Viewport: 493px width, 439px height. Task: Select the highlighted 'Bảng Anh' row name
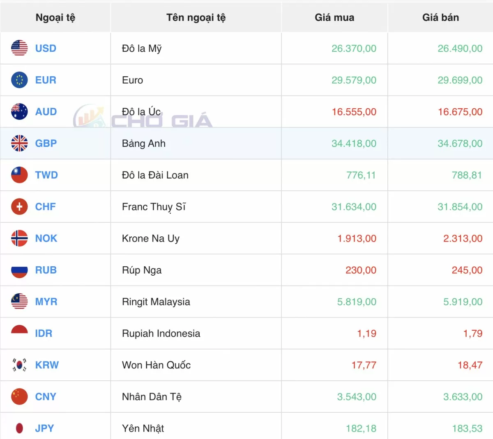(x=144, y=144)
